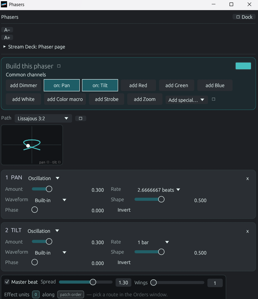Screen dimensions: 258x299
Task: Add the White channel
Action: coord(23,99)
